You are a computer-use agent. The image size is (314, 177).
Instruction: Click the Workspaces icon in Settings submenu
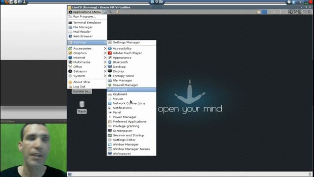coord(110,153)
